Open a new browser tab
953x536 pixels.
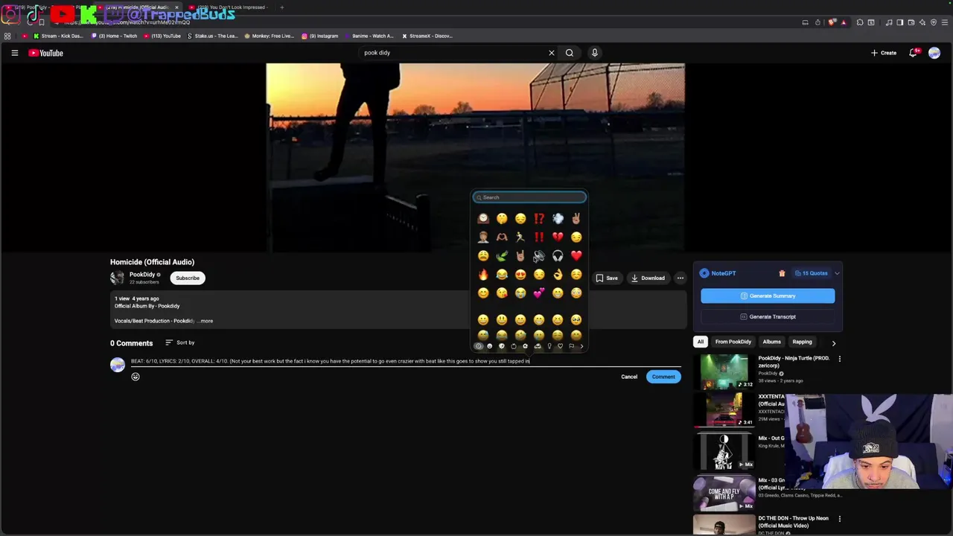pyautogui.click(x=281, y=7)
